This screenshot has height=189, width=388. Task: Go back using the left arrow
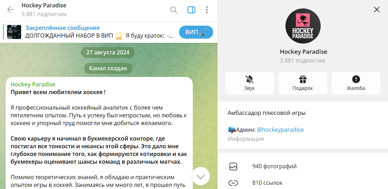tap(10, 9)
